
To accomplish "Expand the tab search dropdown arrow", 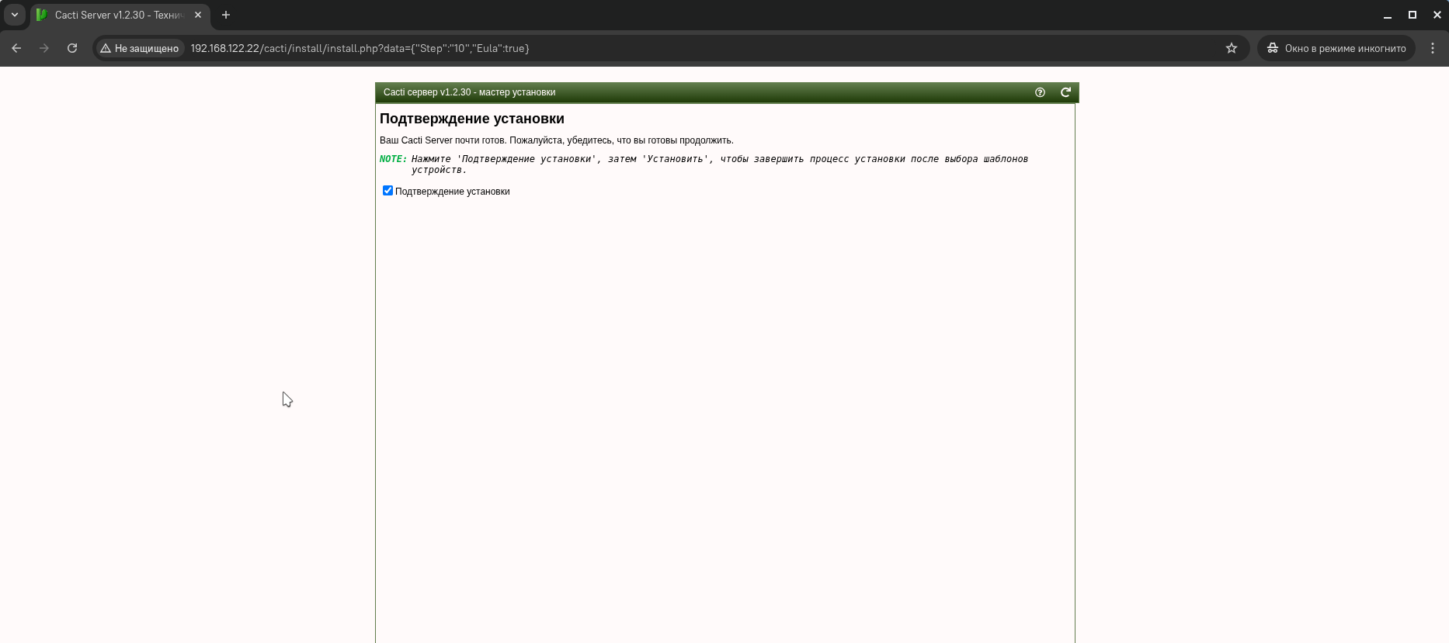I will click(14, 15).
